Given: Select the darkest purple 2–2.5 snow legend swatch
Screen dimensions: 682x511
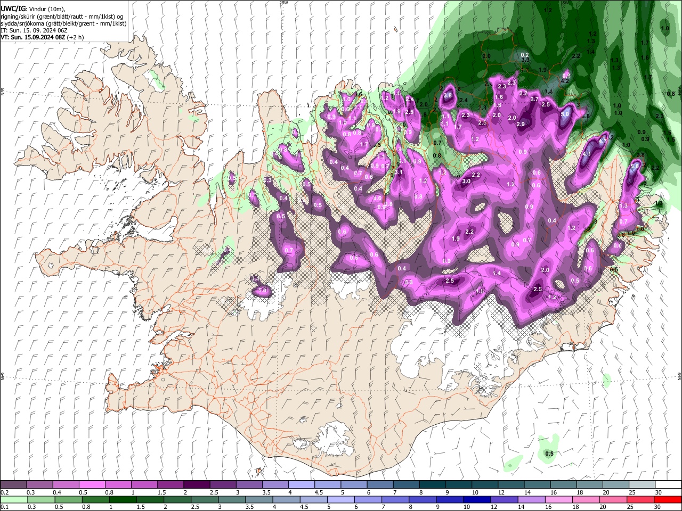Looking at the screenshot, I should pos(197,484).
